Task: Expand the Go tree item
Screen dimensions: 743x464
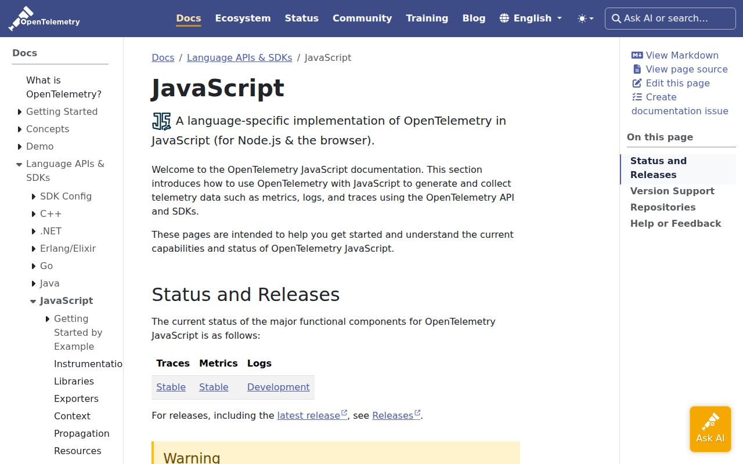Action: 34,266
